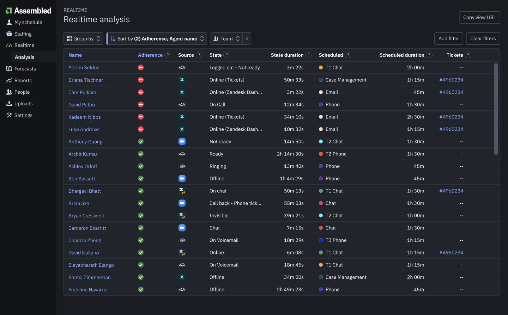Show help for Tickets column
Image resolution: width=508 pixels, height=315 pixels.
(468, 55)
